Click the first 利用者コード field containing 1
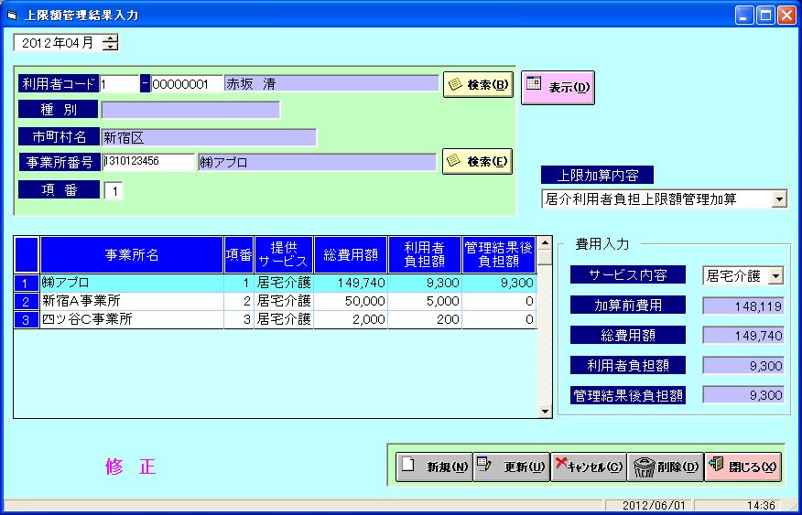This screenshot has width=802, height=515. point(119,84)
